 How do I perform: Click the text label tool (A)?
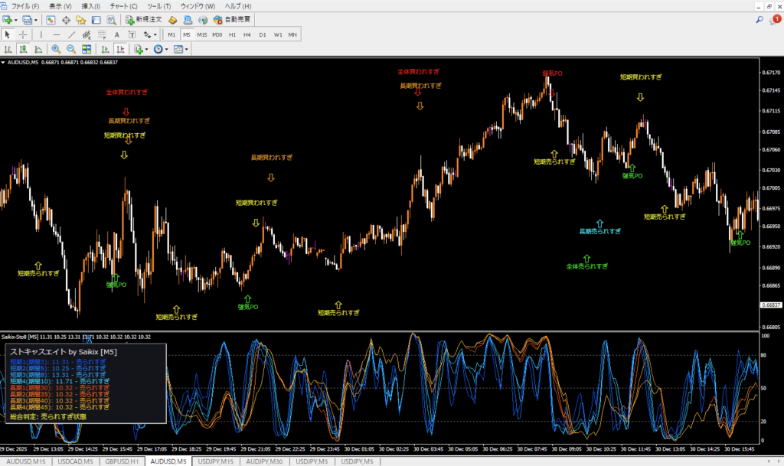pyautogui.click(x=117, y=34)
